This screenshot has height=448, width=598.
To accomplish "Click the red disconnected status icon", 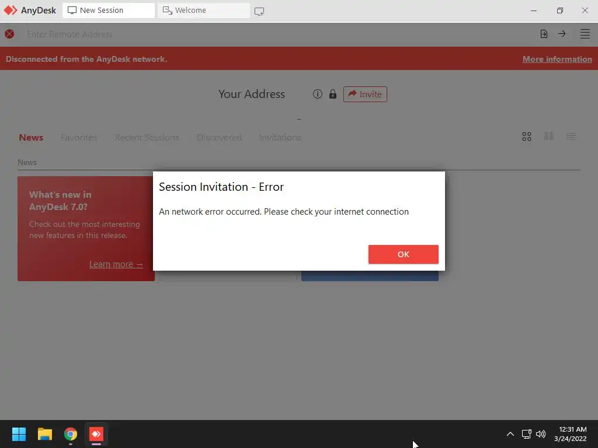I will tap(9, 34).
